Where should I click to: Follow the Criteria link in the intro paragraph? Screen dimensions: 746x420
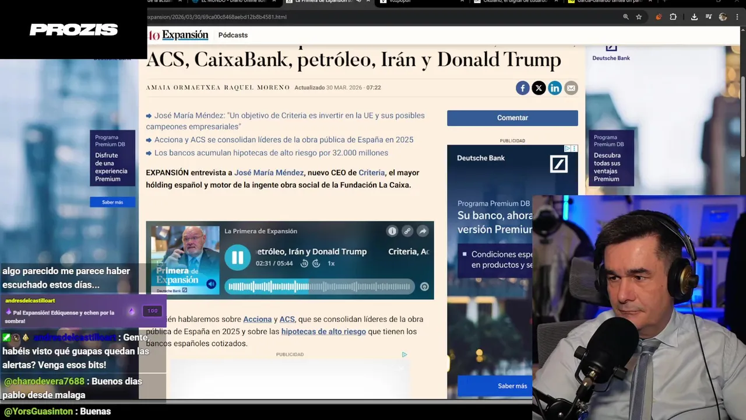click(372, 173)
